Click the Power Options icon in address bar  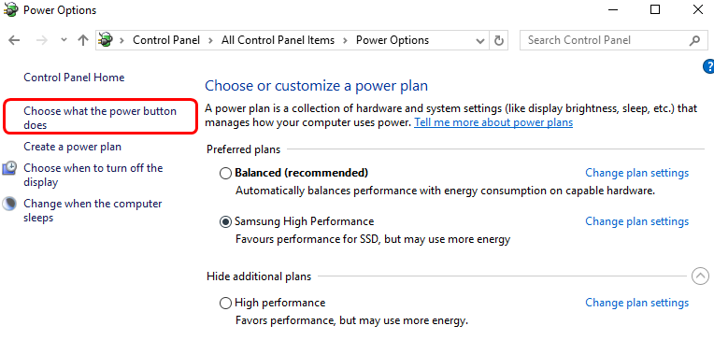pos(106,40)
